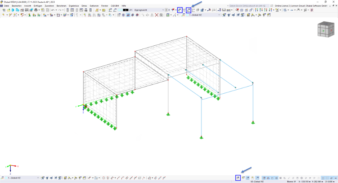
Task: Click the second blue-boxed icon under the arrow
Action: (189, 10)
